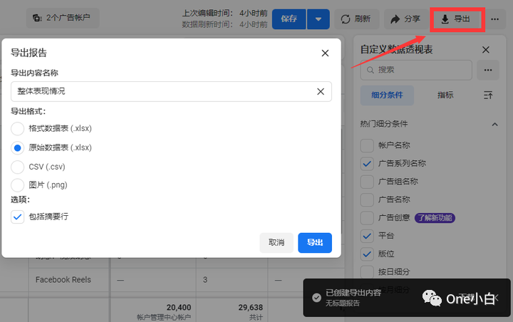Screen dimensions: 513x322
Task: Open the dropdown arrow next to 保存
Action: (318, 19)
